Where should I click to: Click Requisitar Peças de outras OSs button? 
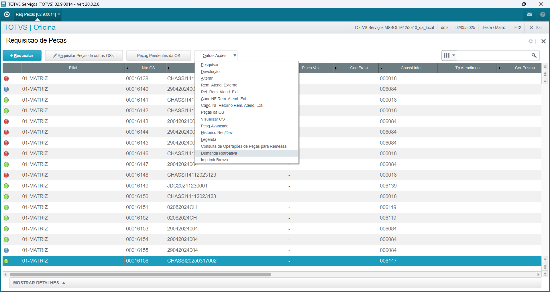[84, 56]
